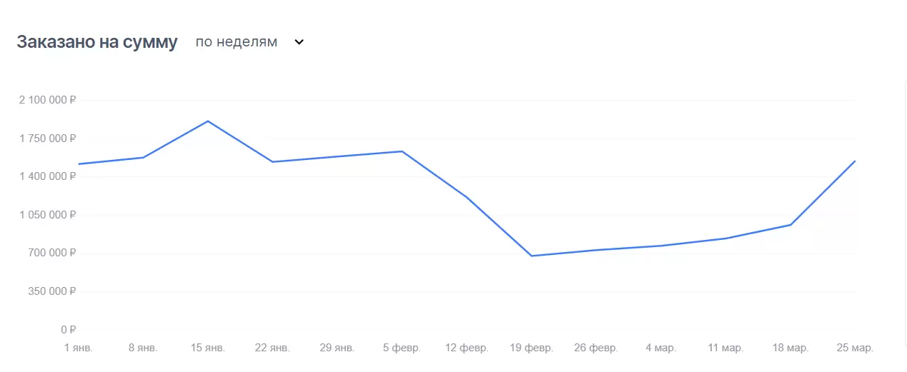
Task: Open the "по неделям" period dropdown
Action: (x=237, y=42)
